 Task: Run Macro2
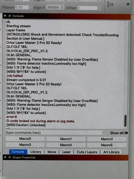pos(107,139)
